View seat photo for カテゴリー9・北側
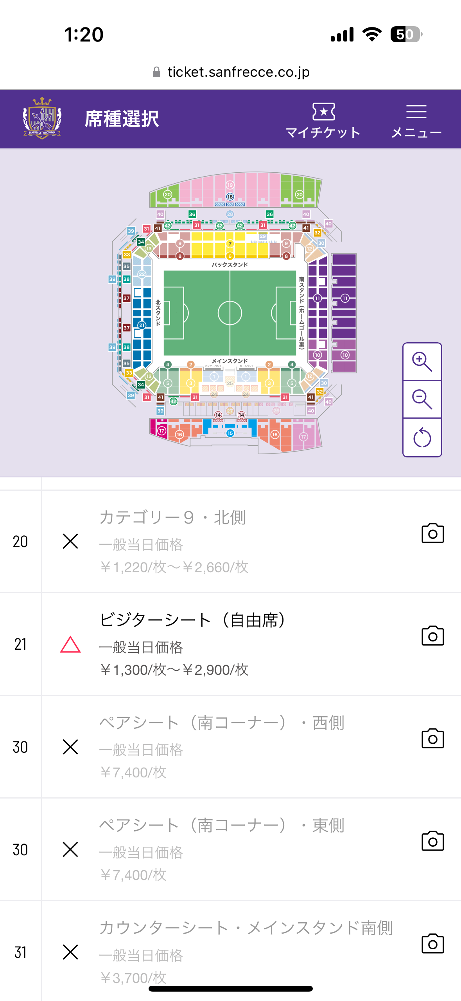Viewport: 461px width, 1001px height. tap(432, 533)
